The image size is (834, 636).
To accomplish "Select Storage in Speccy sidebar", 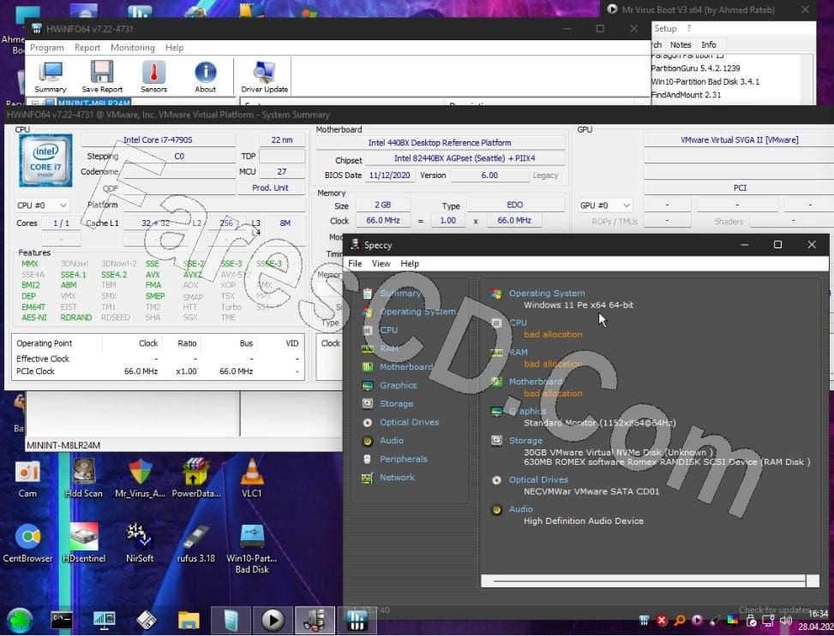I will (396, 404).
